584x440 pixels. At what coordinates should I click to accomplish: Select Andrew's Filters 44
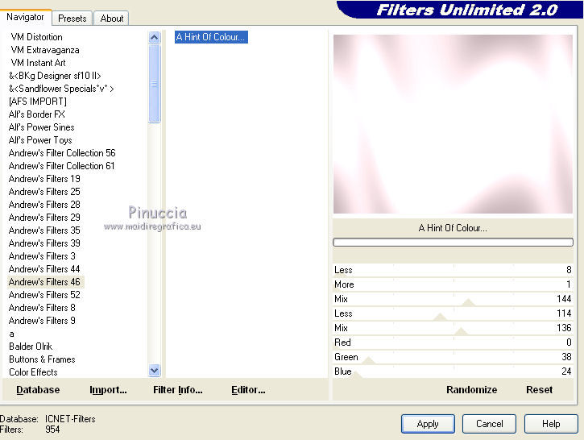(x=44, y=269)
